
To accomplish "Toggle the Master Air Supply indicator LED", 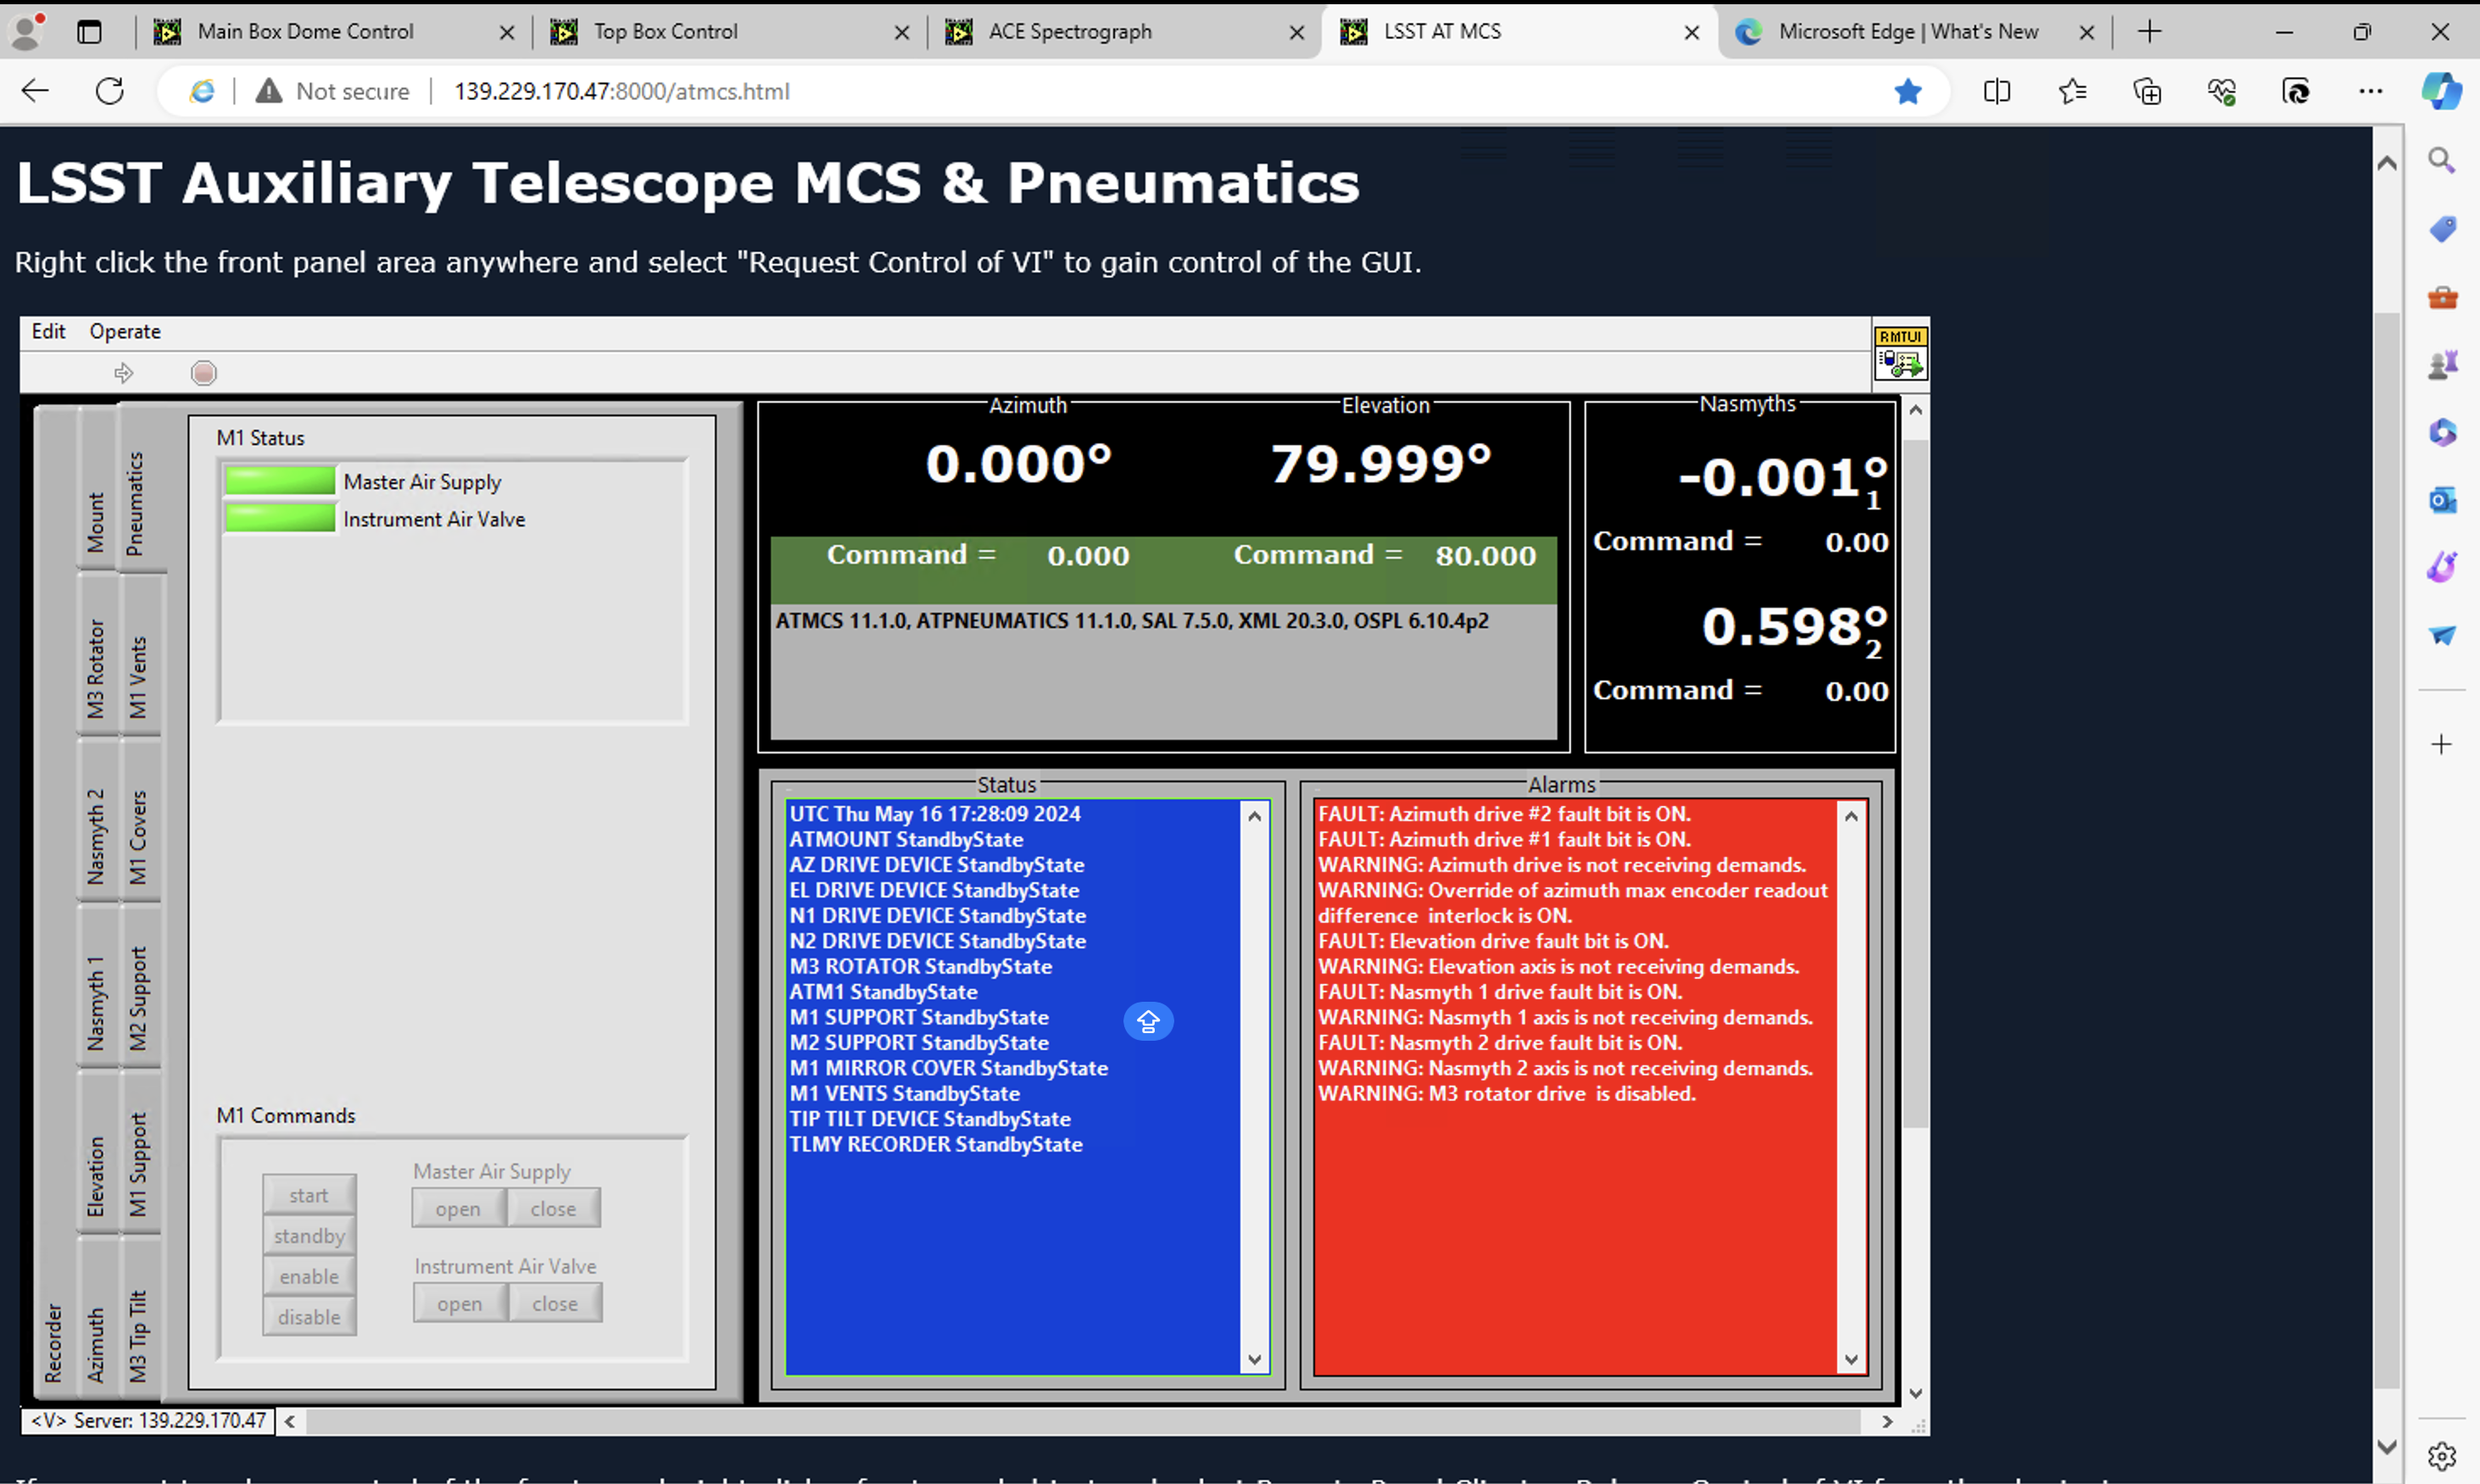I will pos(280,481).
